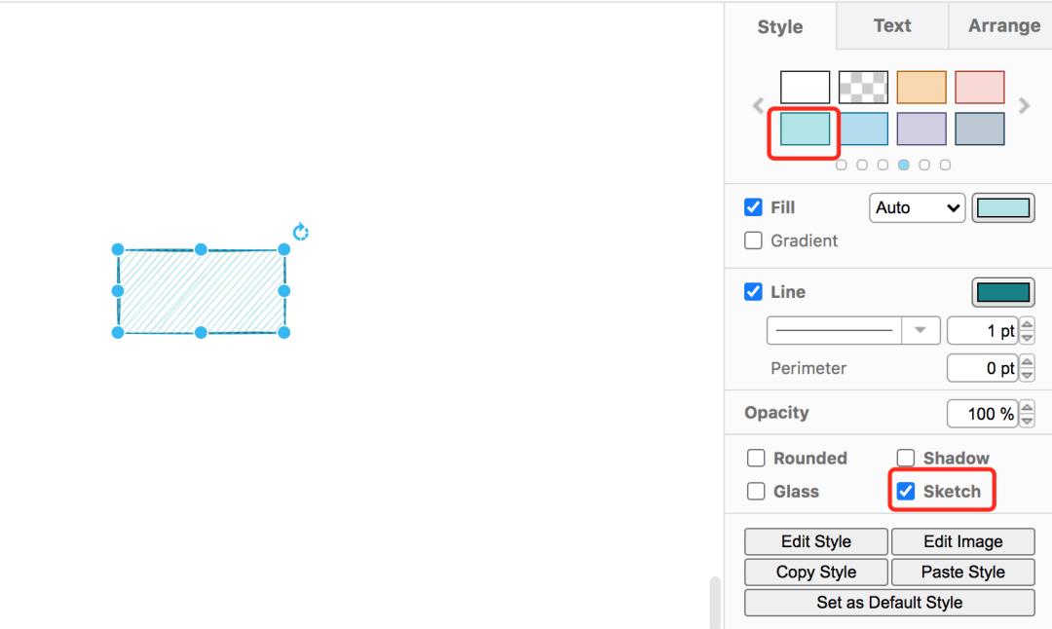Click the Edit Style button
The width and height of the screenshot is (1052, 629).
point(815,541)
